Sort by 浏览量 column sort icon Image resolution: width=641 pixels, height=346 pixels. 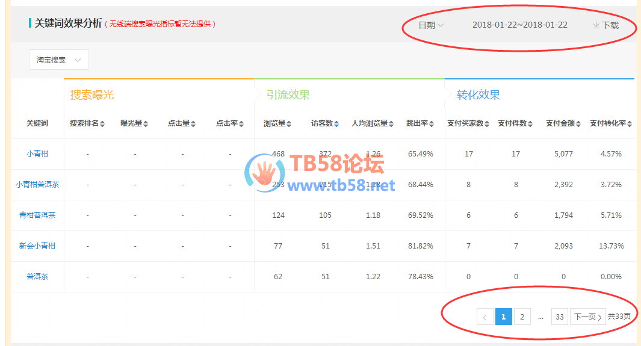pos(289,124)
